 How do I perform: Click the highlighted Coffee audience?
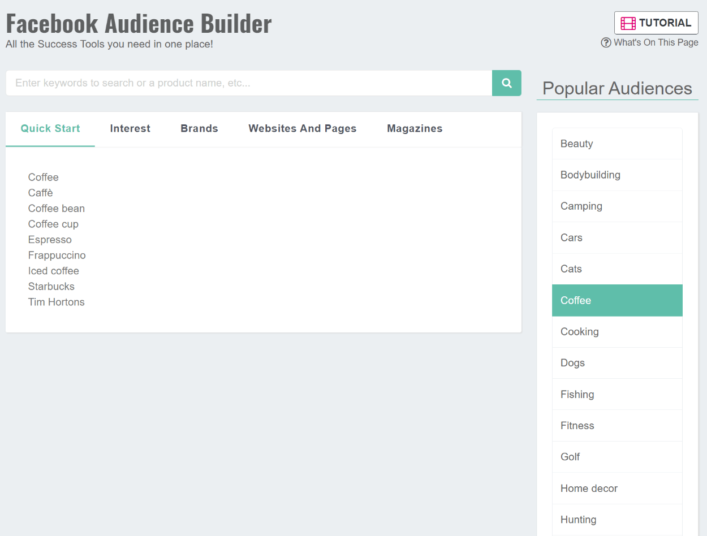pyautogui.click(x=617, y=300)
